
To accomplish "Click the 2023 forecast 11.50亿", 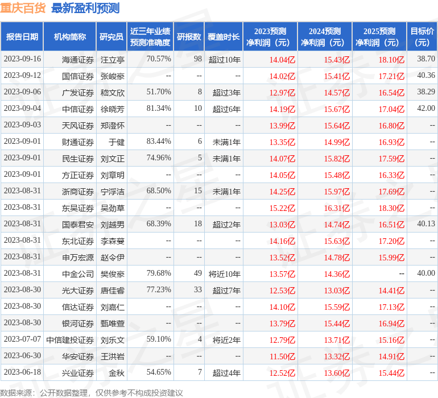I will (x=282, y=356).
